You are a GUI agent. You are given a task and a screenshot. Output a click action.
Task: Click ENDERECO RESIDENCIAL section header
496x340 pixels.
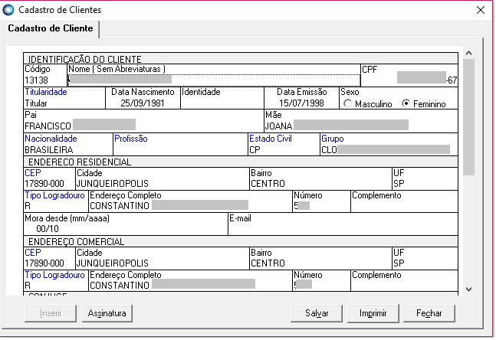tap(241, 162)
